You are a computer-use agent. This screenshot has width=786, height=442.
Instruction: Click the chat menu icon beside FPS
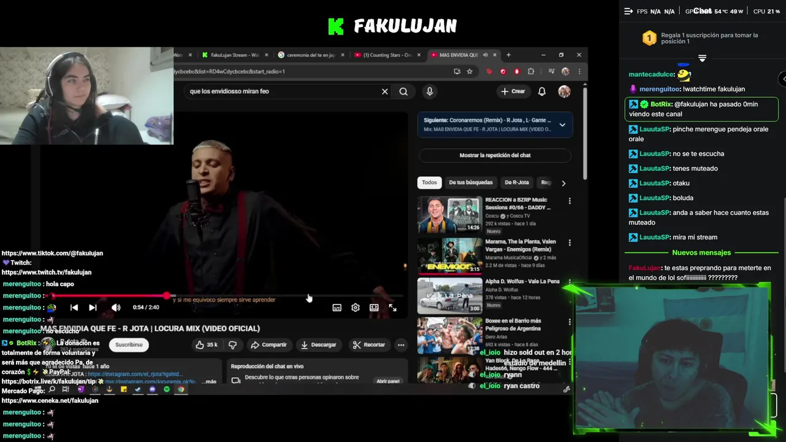point(628,11)
